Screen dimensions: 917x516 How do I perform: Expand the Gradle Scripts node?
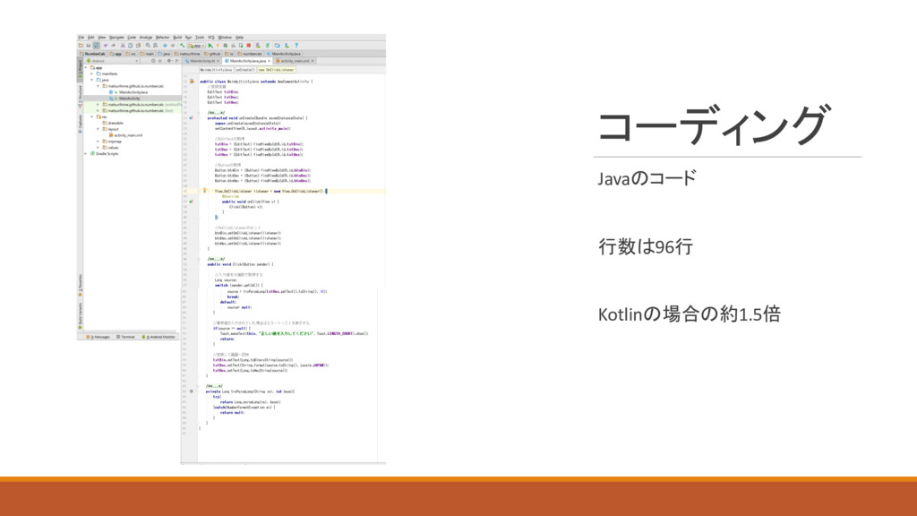coord(85,154)
